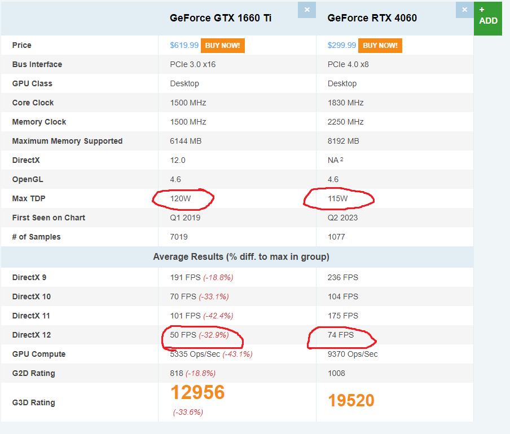Image resolution: width=510 pixels, height=434 pixels.
Task: Click the DirectX 10 row label
Action: (x=32, y=296)
